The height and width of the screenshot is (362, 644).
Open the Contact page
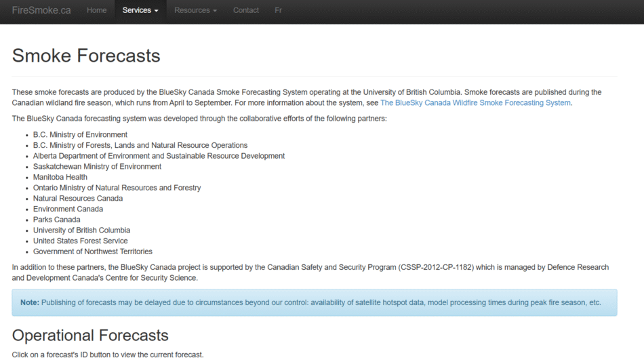pos(246,10)
